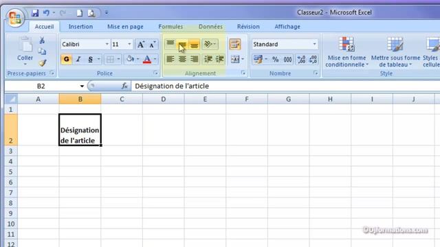Open Police dialog launcher
440x247 pixels.
coord(155,73)
